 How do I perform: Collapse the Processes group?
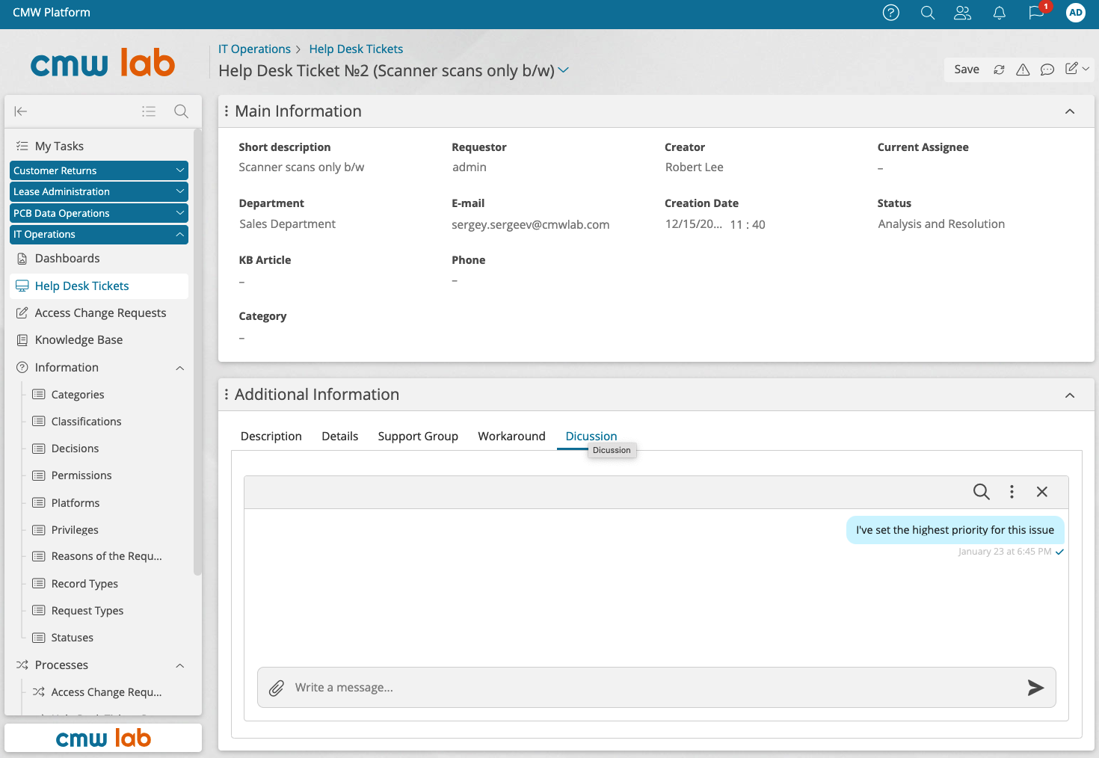click(180, 666)
